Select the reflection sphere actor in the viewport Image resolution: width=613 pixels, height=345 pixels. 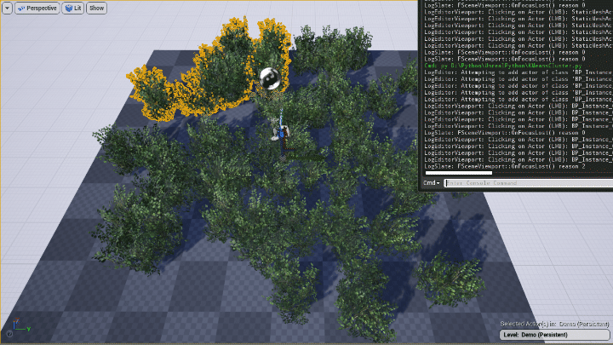[x=270, y=78]
